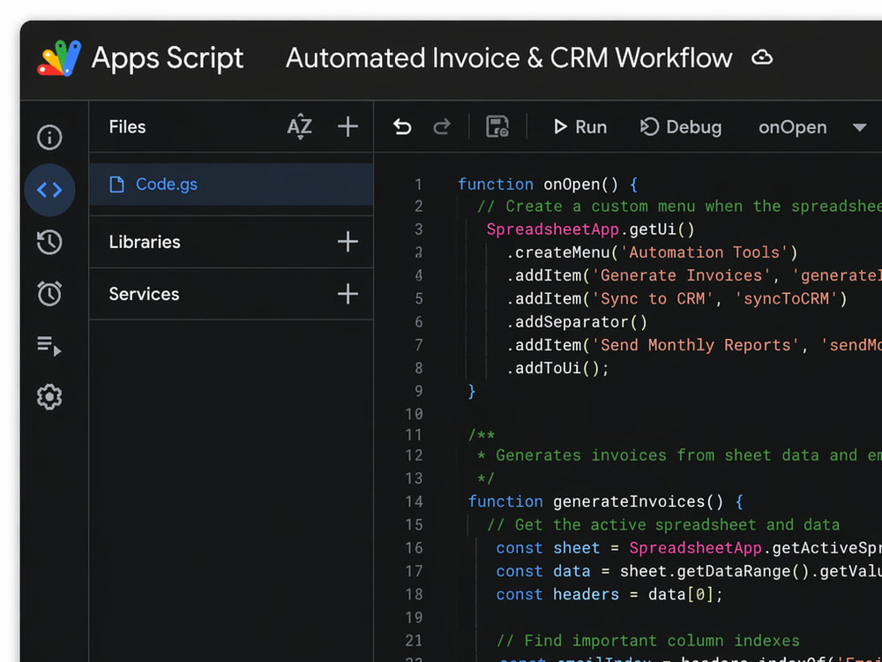The image size is (882, 662).
Task: Click the cloud save status icon
Action: click(x=762, y=57)
